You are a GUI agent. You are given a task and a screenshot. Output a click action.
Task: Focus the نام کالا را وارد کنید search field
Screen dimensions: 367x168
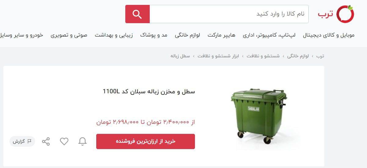coord(229,14)
